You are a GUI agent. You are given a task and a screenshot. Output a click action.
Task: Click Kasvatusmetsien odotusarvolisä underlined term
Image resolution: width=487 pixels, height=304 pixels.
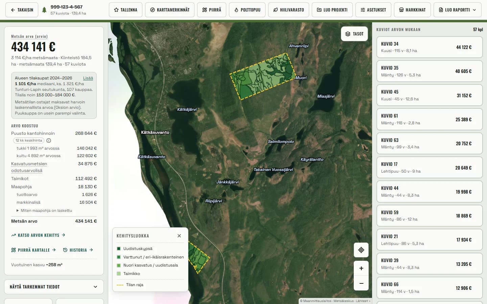click(x=29, y=167)
